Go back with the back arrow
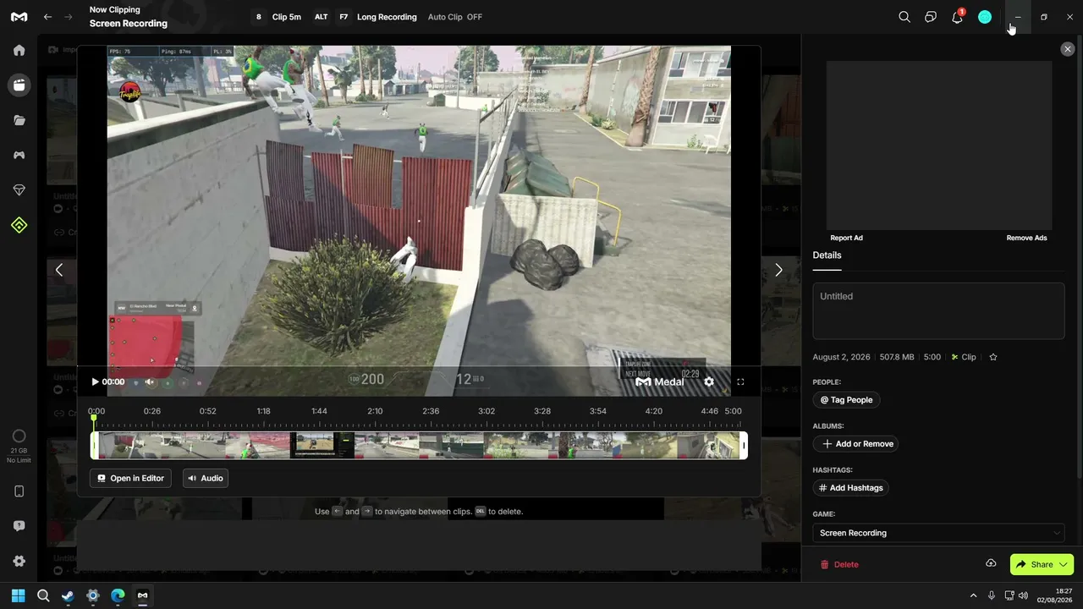1083x609 pixels. click(x=47, y=17)
